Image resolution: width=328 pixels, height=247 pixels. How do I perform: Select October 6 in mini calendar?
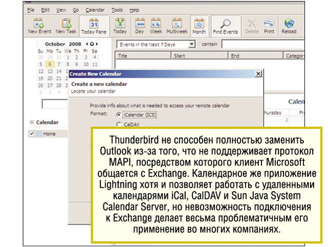[x=50, y=64]
